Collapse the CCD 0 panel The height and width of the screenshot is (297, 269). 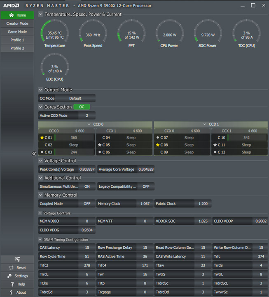(x=89, y=124)
